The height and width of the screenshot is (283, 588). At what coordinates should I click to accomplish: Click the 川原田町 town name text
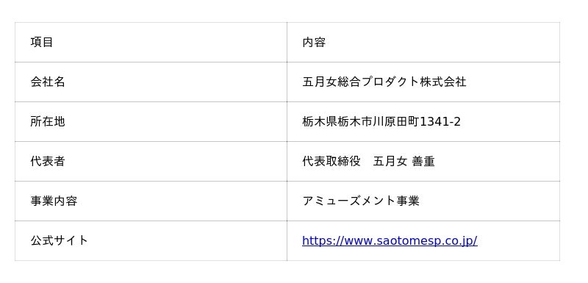click(x=395, y=121)
